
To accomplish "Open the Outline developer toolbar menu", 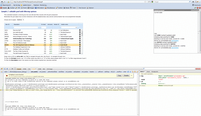I will pos(59,8).
